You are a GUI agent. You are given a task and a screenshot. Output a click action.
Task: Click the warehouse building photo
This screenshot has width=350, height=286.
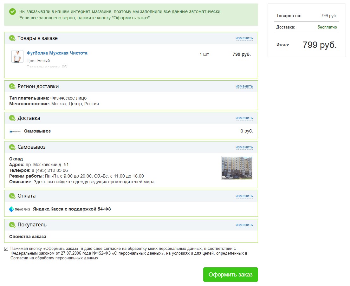point(237,168)
